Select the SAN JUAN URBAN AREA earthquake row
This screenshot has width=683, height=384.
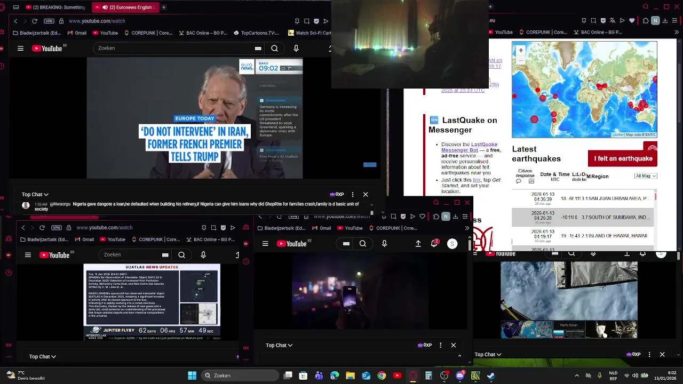[x=582, y=198]
